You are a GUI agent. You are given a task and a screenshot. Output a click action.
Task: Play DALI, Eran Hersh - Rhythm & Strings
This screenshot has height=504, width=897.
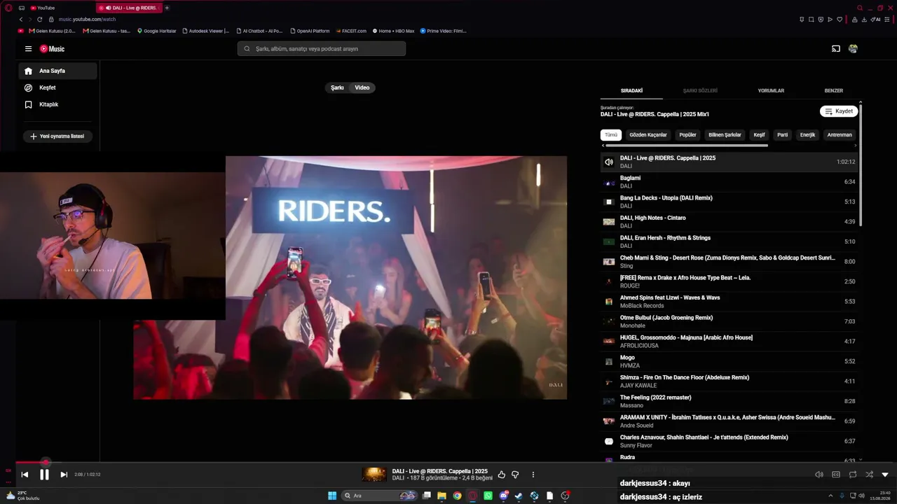tap(729, 241)
